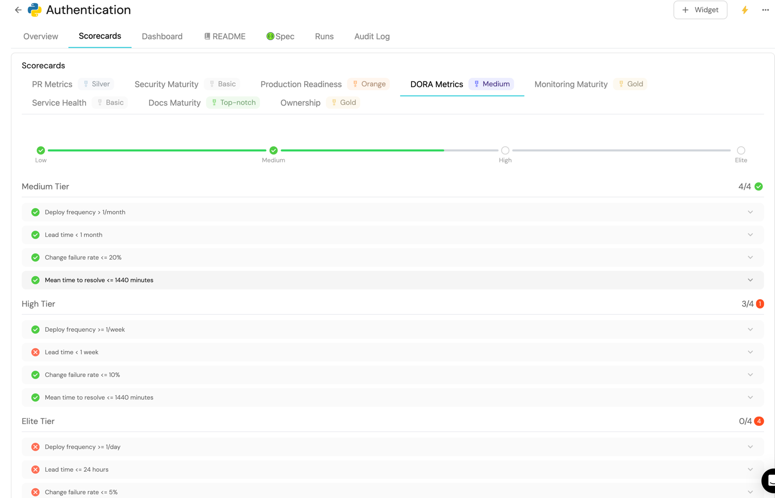Select the DORA Metrics scorecard

pyautogui.click(x=437, y=84)
